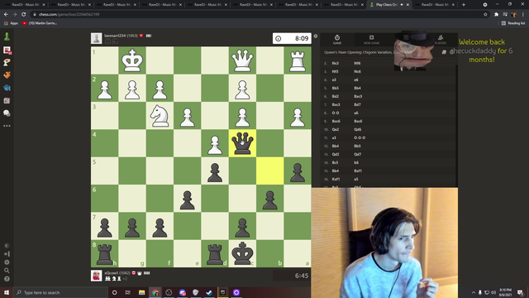Open the More three-dots sidebar menu
The image size is (529, 298).
pyautogui.click(x=7, y=126)
